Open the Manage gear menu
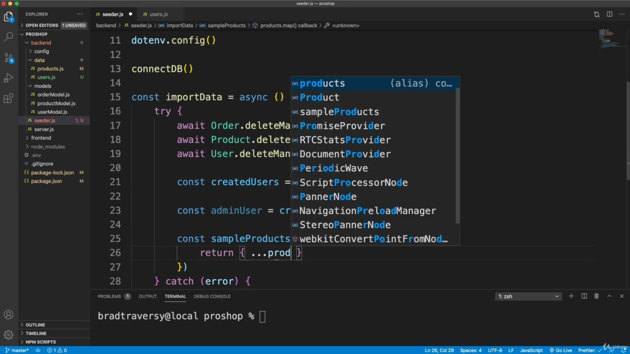Viewport: 630px width, 354px height. tap(8, 335)
